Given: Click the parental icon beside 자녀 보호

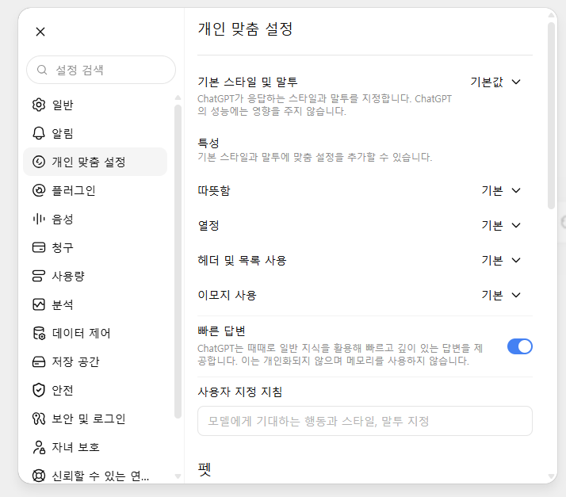Looking at the screenshot, I should 39,447.
